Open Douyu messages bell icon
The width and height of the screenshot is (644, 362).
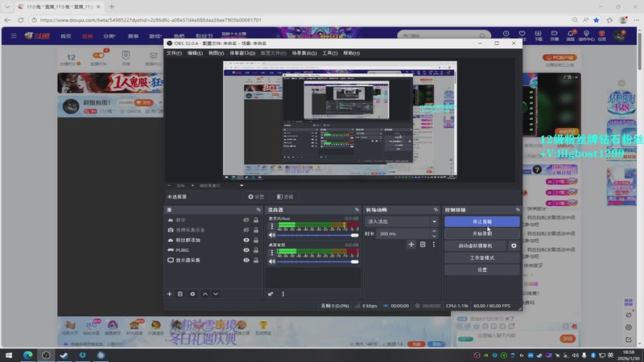(x=571, y=35)
